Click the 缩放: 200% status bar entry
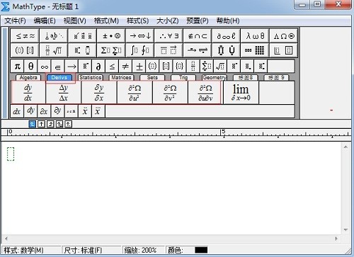Screen dimensions: 354x257 coord(143,250)
